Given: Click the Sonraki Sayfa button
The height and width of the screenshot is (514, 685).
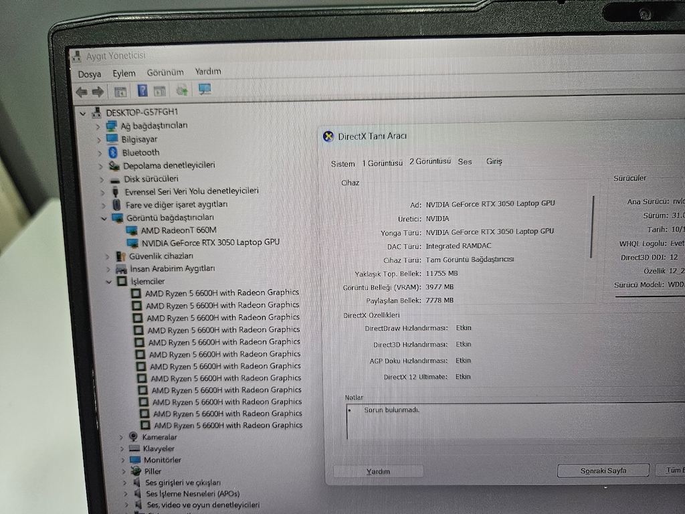Looking at the screenshot, I should [603, 470].
